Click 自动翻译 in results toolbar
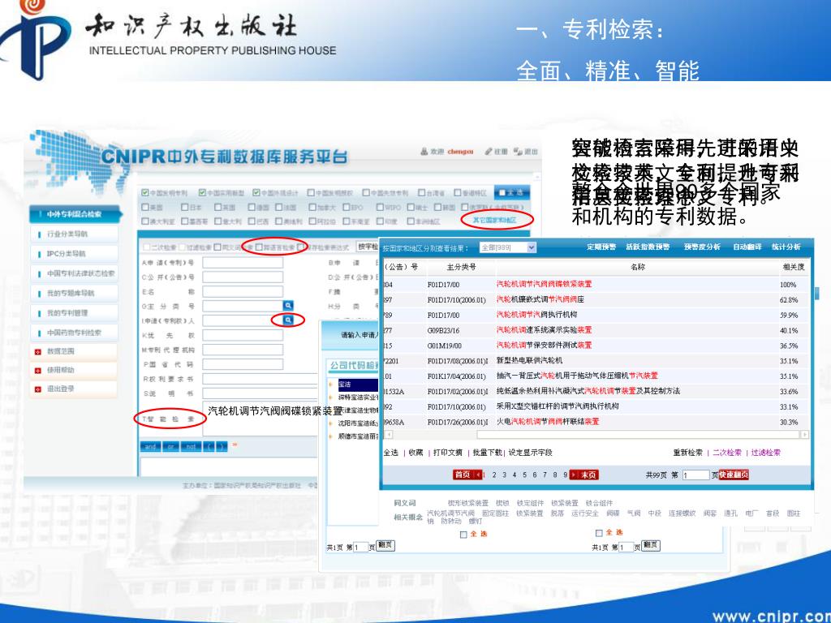831x623 pixels. coord(747,247)
